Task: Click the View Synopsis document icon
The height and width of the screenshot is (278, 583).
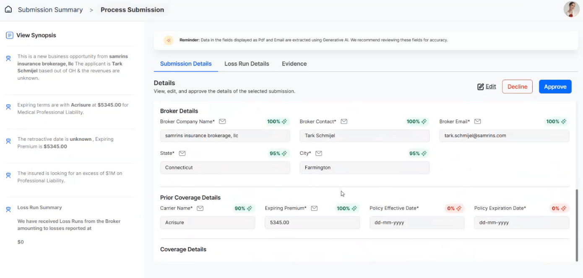Action: 9,35
